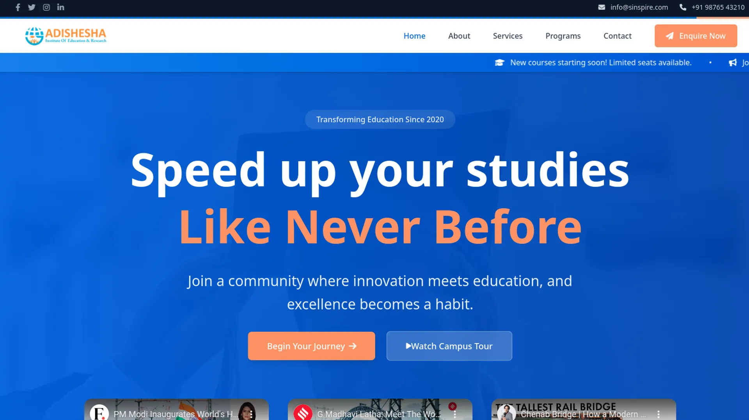Open the Facebook social icon
The height and width of the screenshot is (420, 749).
(x=18, y=7)
